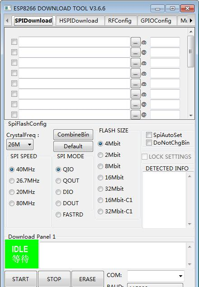This screenshot has width=199, height=287.
Task: Open the CrystalFreq 26M dropdown
Action: [x=20, y=145]
